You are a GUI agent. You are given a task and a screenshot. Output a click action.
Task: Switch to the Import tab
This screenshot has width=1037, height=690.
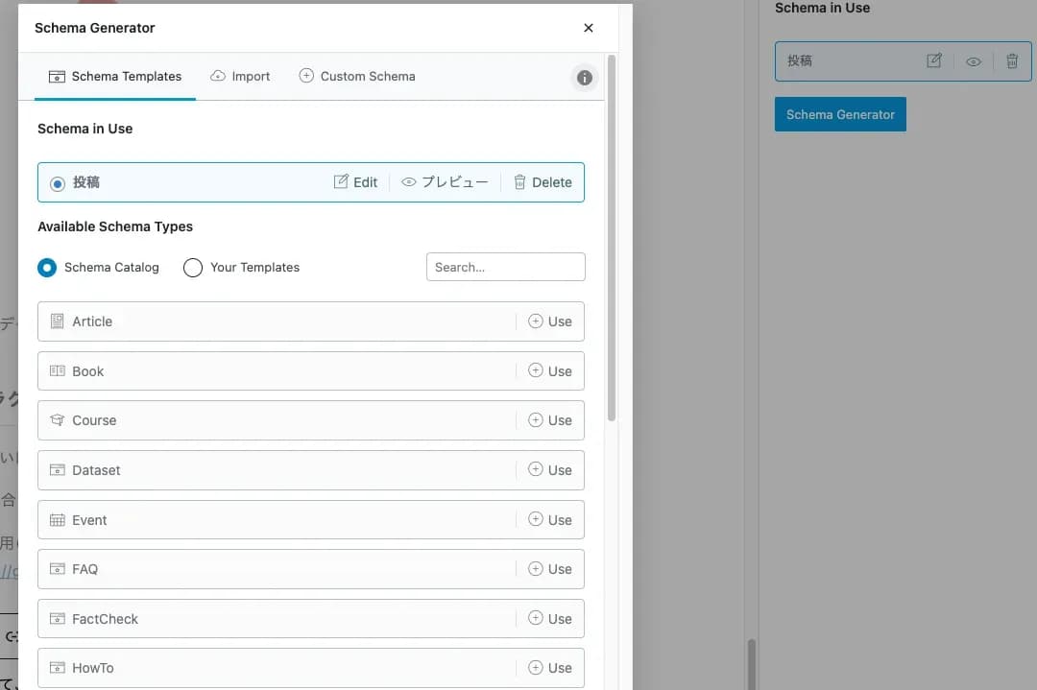click(x=240, y=76)
